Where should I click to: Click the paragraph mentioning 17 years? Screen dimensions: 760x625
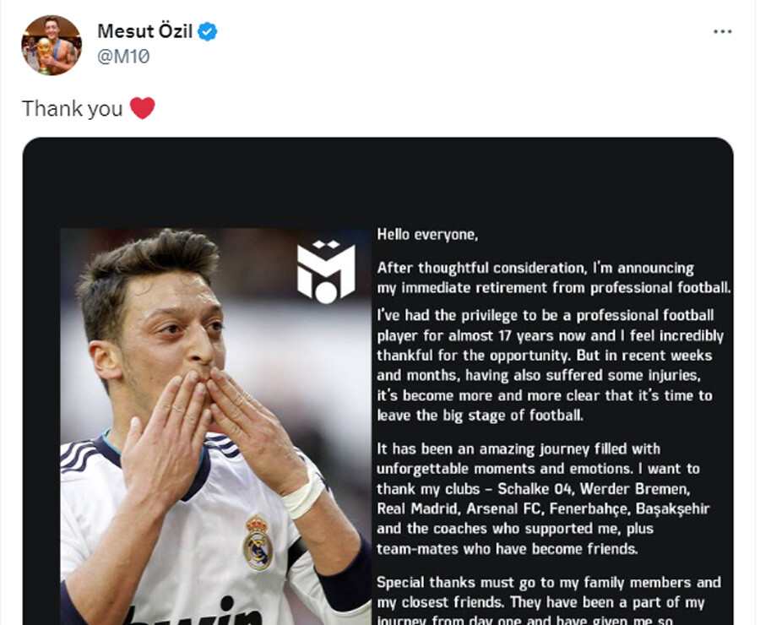click(x=551, y=365)
